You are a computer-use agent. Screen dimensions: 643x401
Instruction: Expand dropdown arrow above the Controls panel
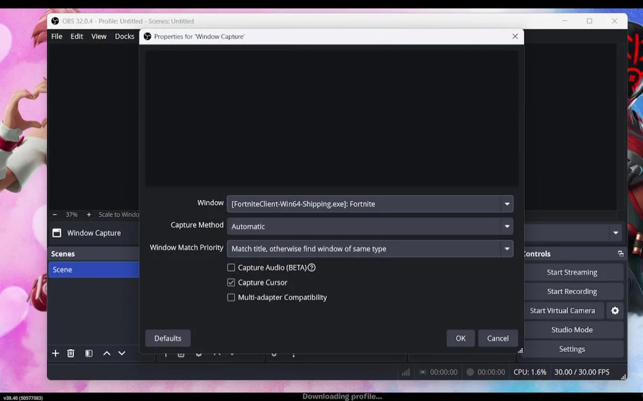coord(616,233)
